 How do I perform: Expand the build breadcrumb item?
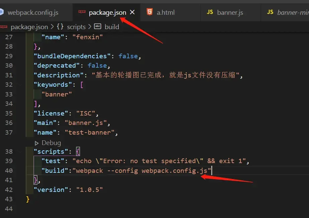(x=112, y=27)
